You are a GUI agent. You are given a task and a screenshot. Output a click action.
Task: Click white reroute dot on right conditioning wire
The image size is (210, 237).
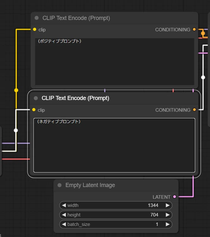pos(203,78)
